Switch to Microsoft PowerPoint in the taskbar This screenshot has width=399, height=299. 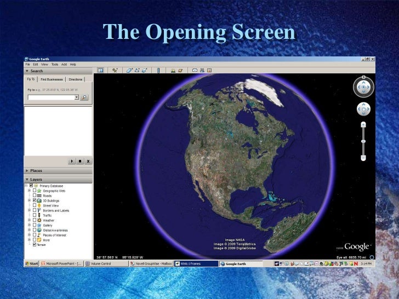[61, 263]
